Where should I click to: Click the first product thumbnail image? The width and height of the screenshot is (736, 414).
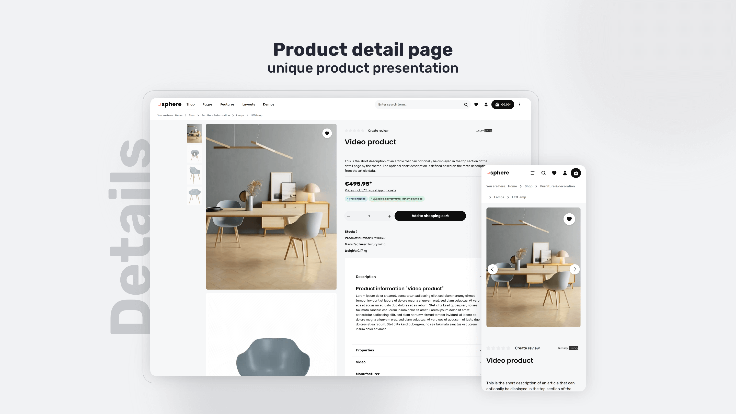(x=194, y=133)
